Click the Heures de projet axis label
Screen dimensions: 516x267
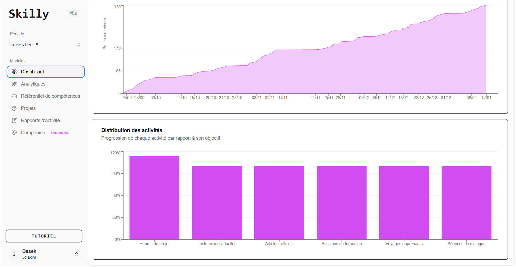154,244
